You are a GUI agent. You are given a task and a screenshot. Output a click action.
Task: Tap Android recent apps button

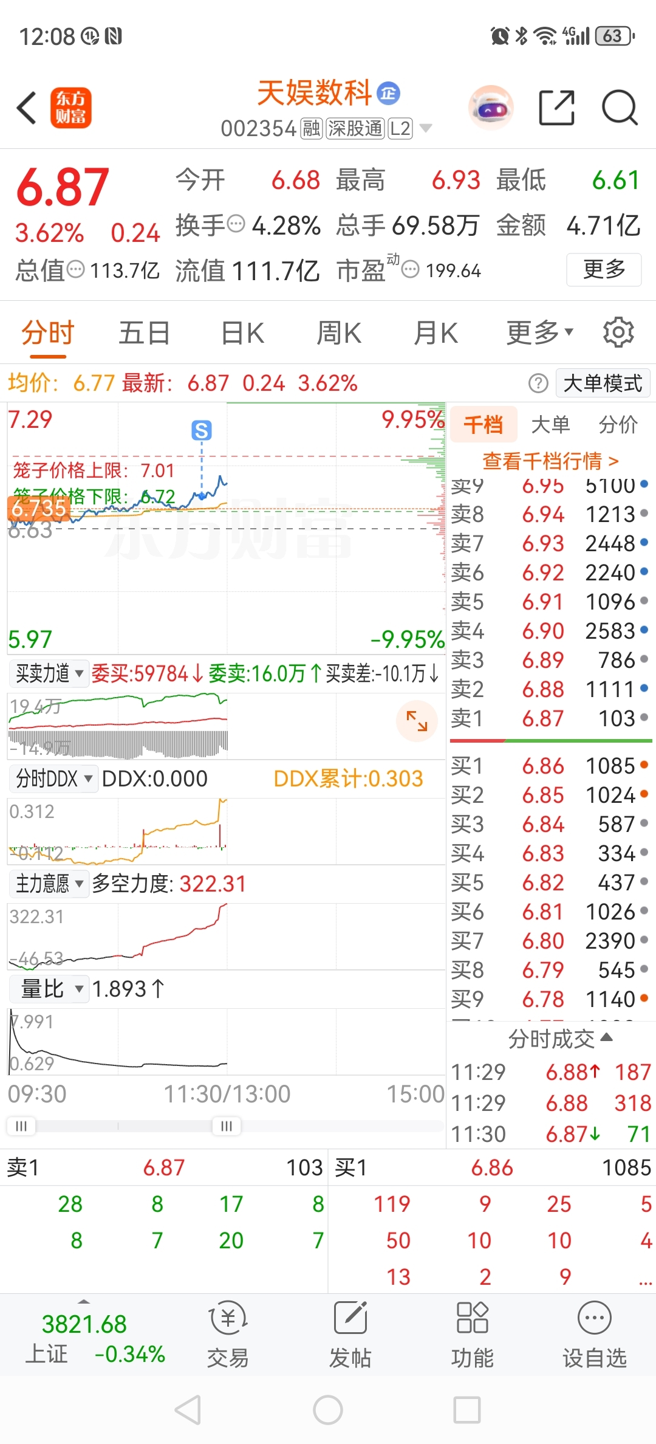click(x=467, y=1410)
